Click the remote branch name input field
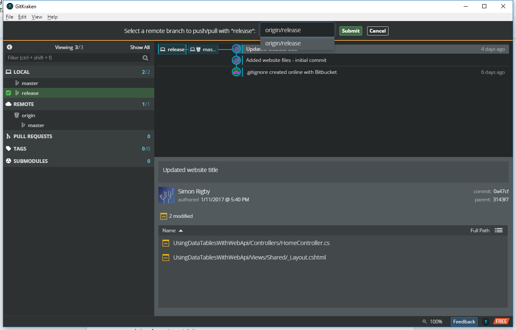Image resolution: width=516 pixels, height=330 pixels. click(x=297, y=30)
